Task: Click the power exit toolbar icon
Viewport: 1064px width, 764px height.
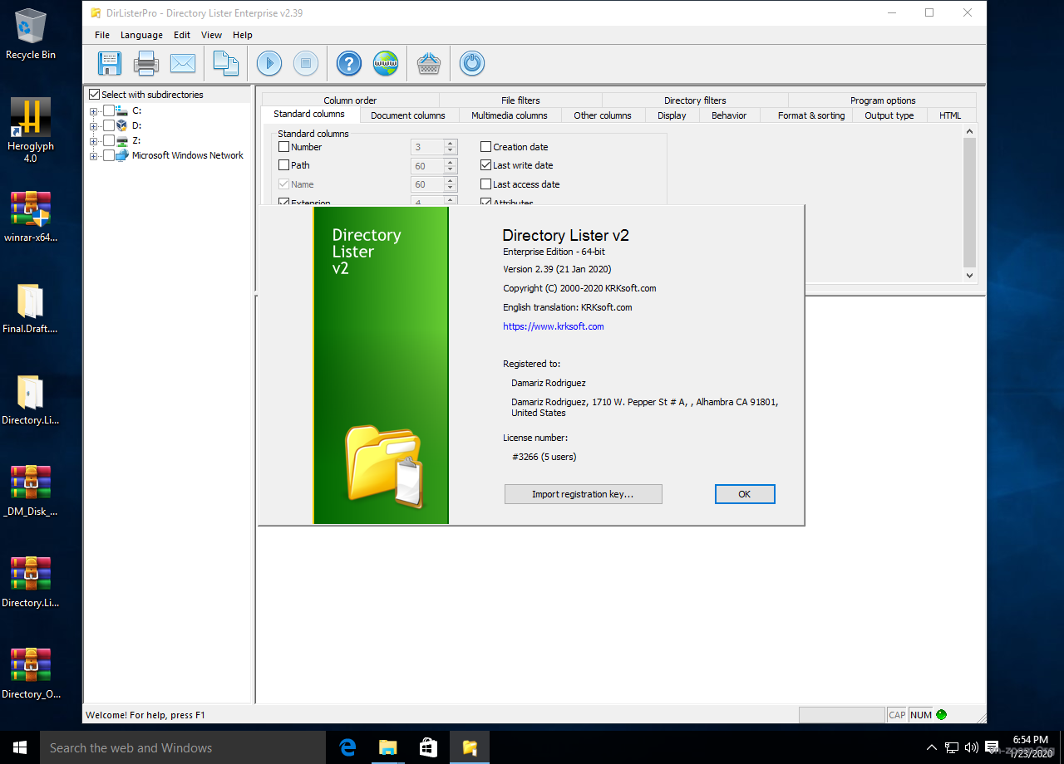Action: (472, 63)
